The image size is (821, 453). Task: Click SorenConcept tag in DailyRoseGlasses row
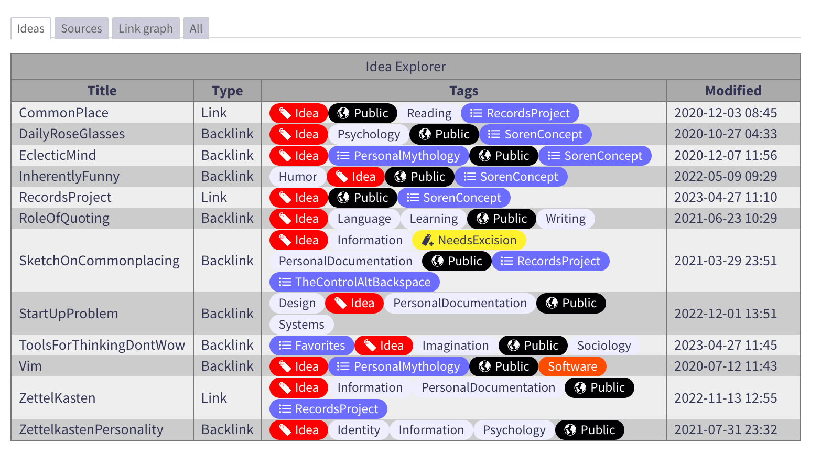coord(535,134)
